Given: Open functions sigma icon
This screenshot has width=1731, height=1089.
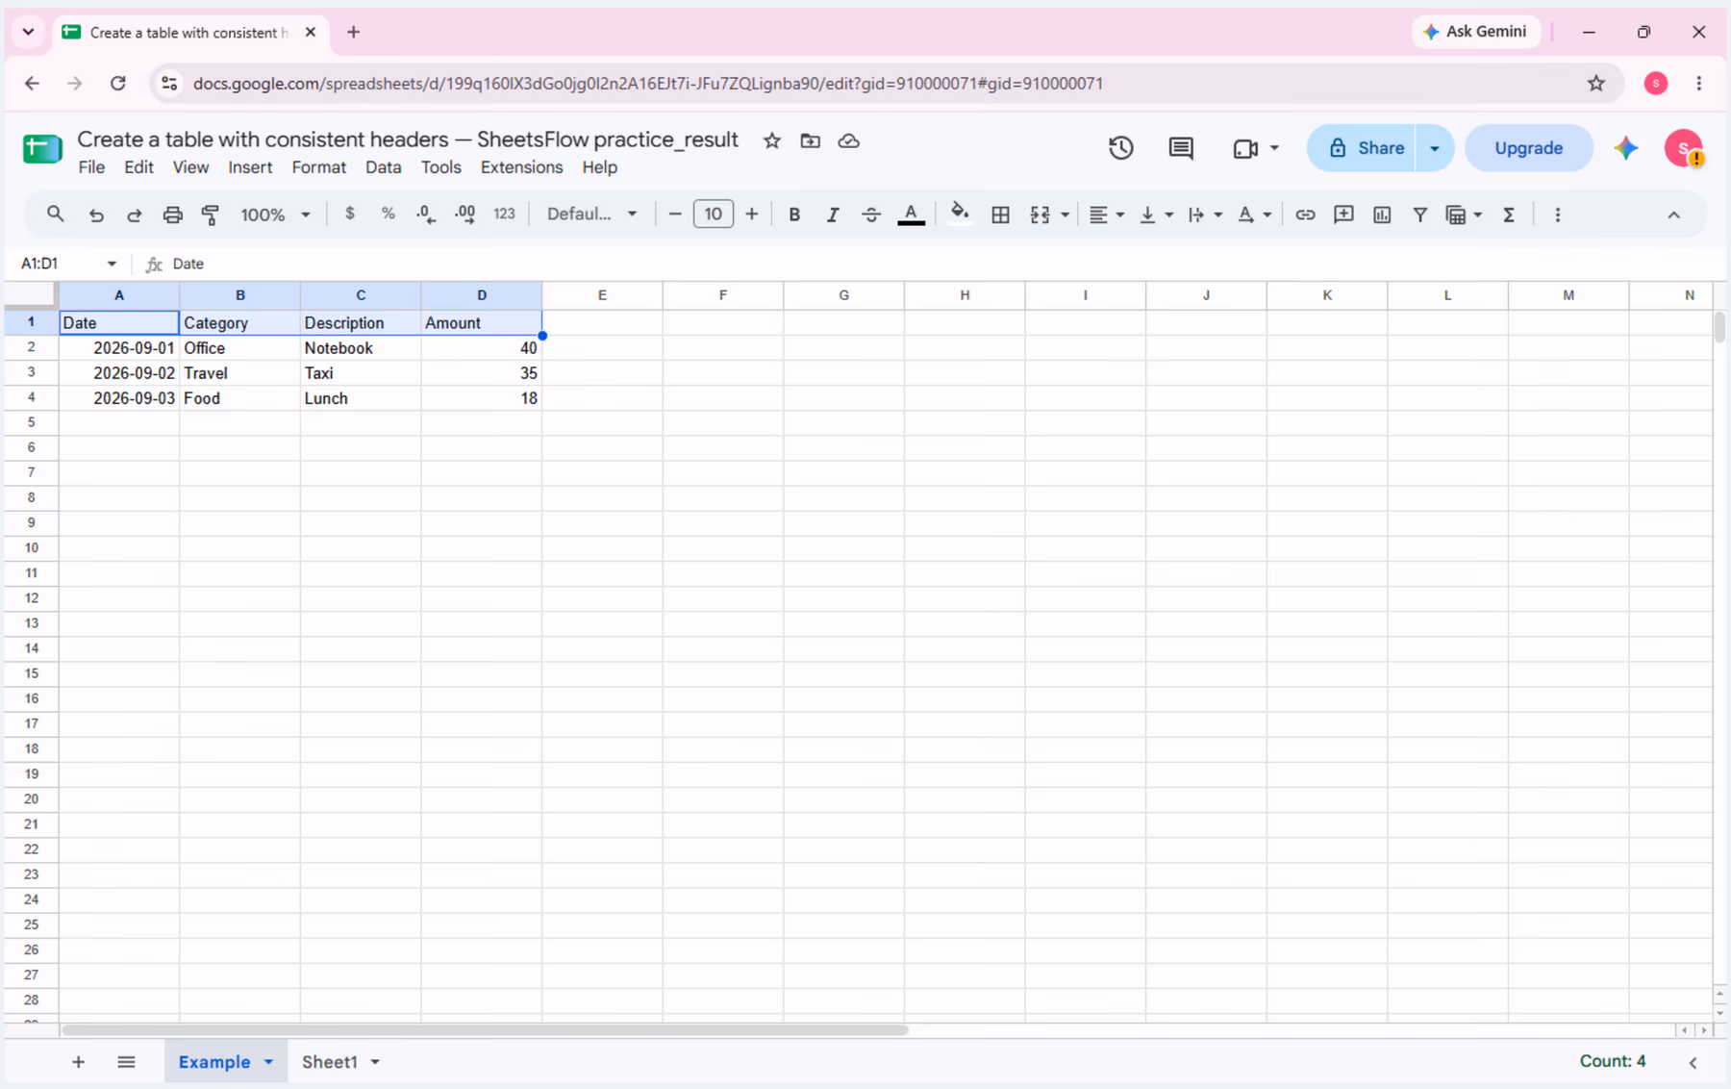Looking at the screenshot, I should (x=1509, y=215).
